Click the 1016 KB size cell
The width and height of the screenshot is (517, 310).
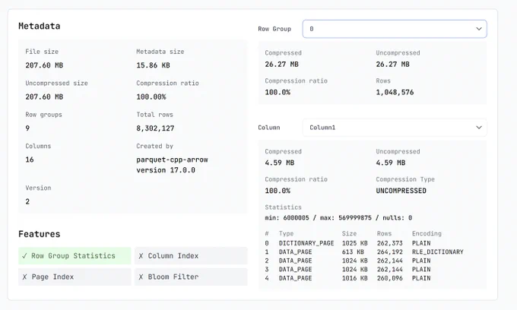(x=354, y=278)
